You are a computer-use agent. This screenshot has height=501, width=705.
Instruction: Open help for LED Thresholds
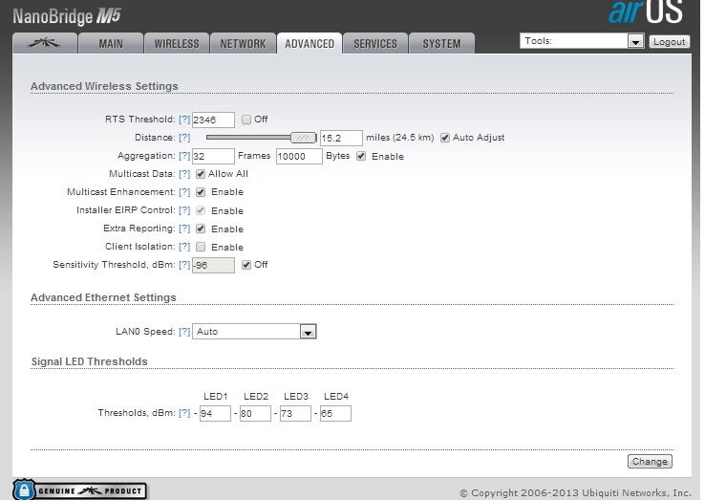pos(184,413)
